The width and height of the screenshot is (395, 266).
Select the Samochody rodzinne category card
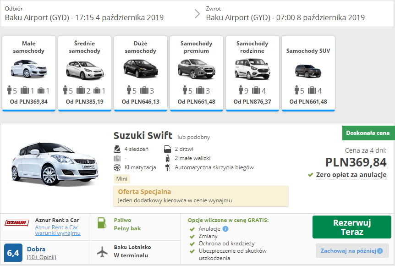coord(252,73)
